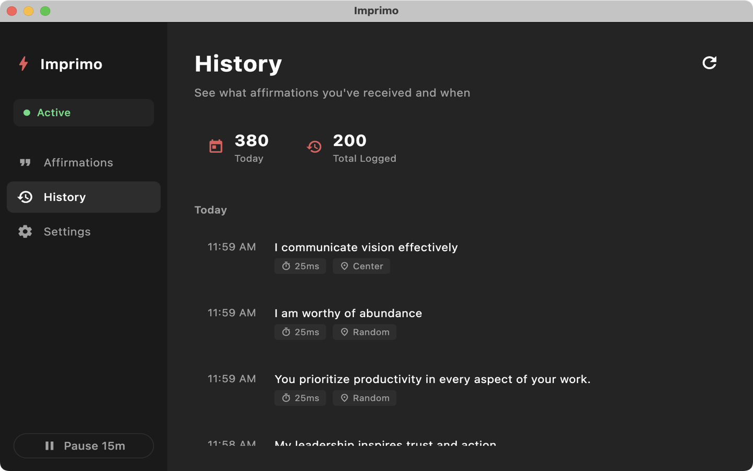
Task: Open Settings via the gear icon
Action: 25,231
